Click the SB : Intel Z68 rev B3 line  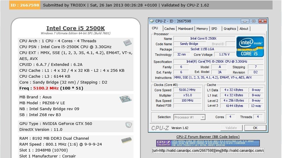click(40, 115)
